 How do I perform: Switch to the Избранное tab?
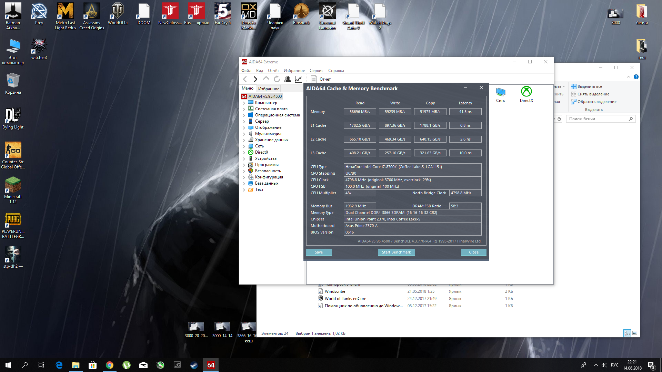(269, 89)
